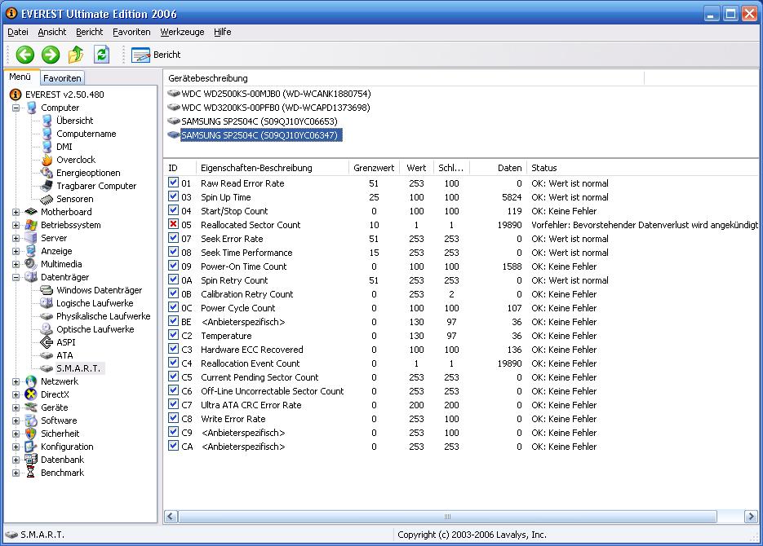Open the Bericht report toolbar button

156,55
